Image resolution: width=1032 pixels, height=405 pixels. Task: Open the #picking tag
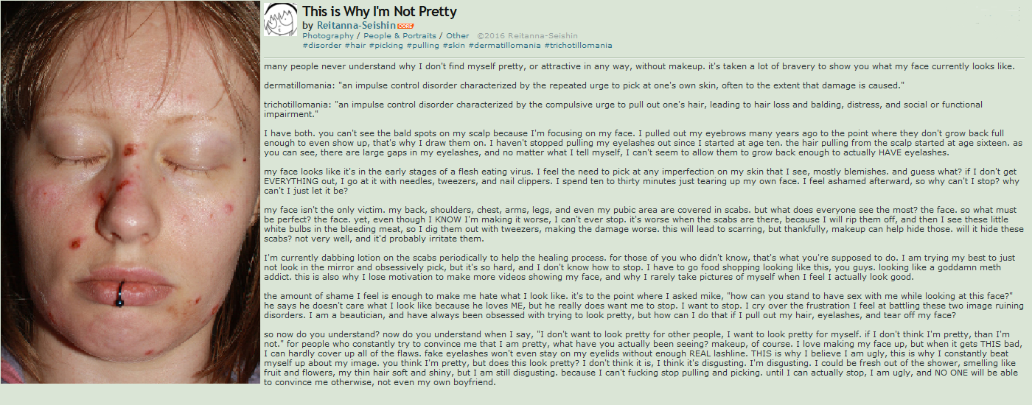(386, 45)
